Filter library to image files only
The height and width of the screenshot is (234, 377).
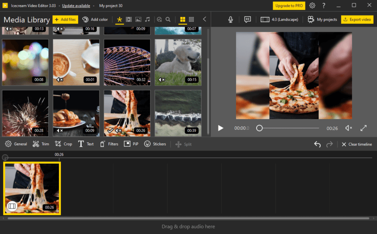pyautogui.click(x=138, y=19)
